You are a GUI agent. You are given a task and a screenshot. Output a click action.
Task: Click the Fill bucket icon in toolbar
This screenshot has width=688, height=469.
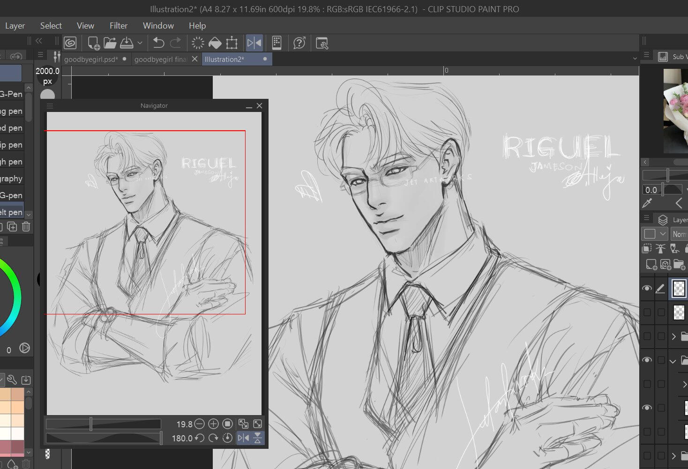point(215,43)
